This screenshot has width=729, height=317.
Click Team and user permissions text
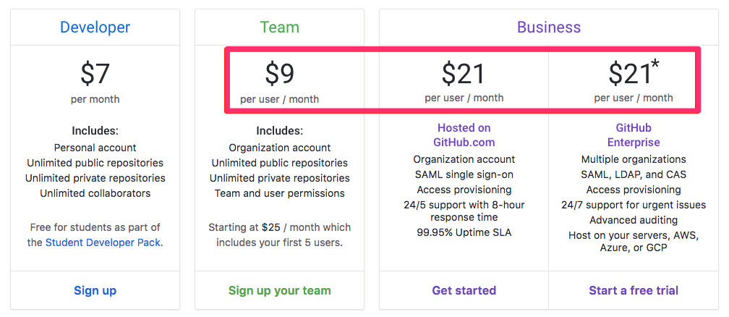coord(279,193)
